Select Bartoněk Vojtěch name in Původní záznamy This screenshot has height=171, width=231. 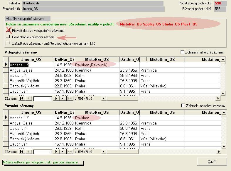click(x=24, y=134)
